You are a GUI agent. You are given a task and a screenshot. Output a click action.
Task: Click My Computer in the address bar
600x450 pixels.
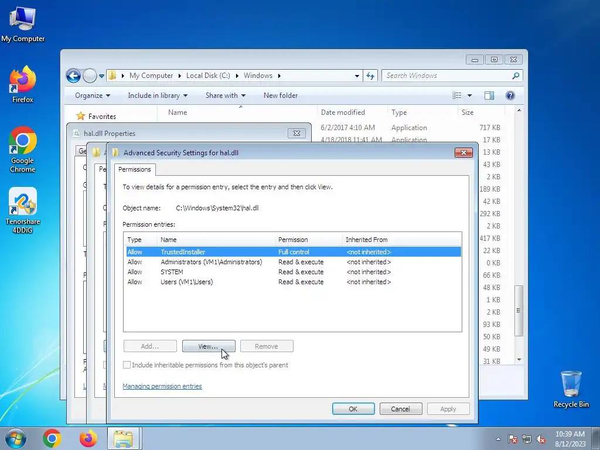point(151,76)
